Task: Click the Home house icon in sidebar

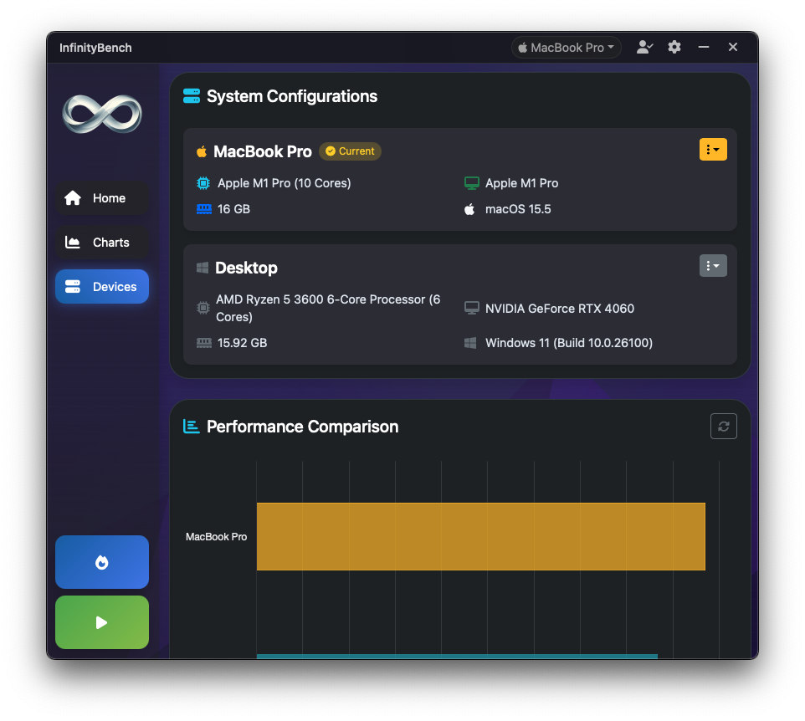Action: (73, 198)
